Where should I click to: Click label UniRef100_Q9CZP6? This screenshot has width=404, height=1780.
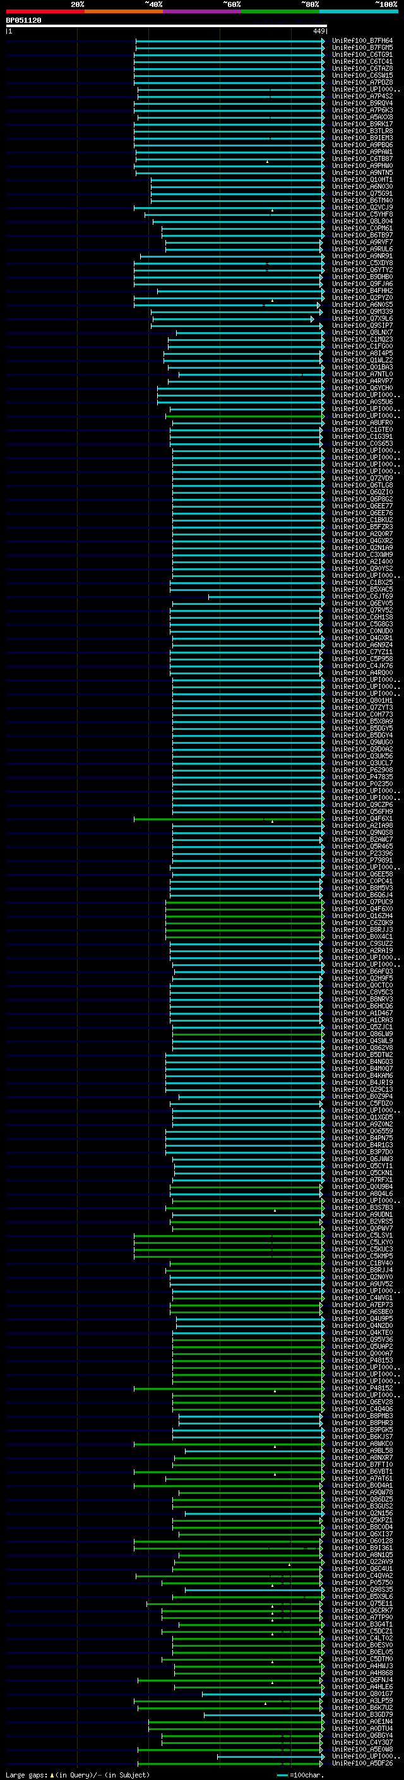click(x=362, y=804)
